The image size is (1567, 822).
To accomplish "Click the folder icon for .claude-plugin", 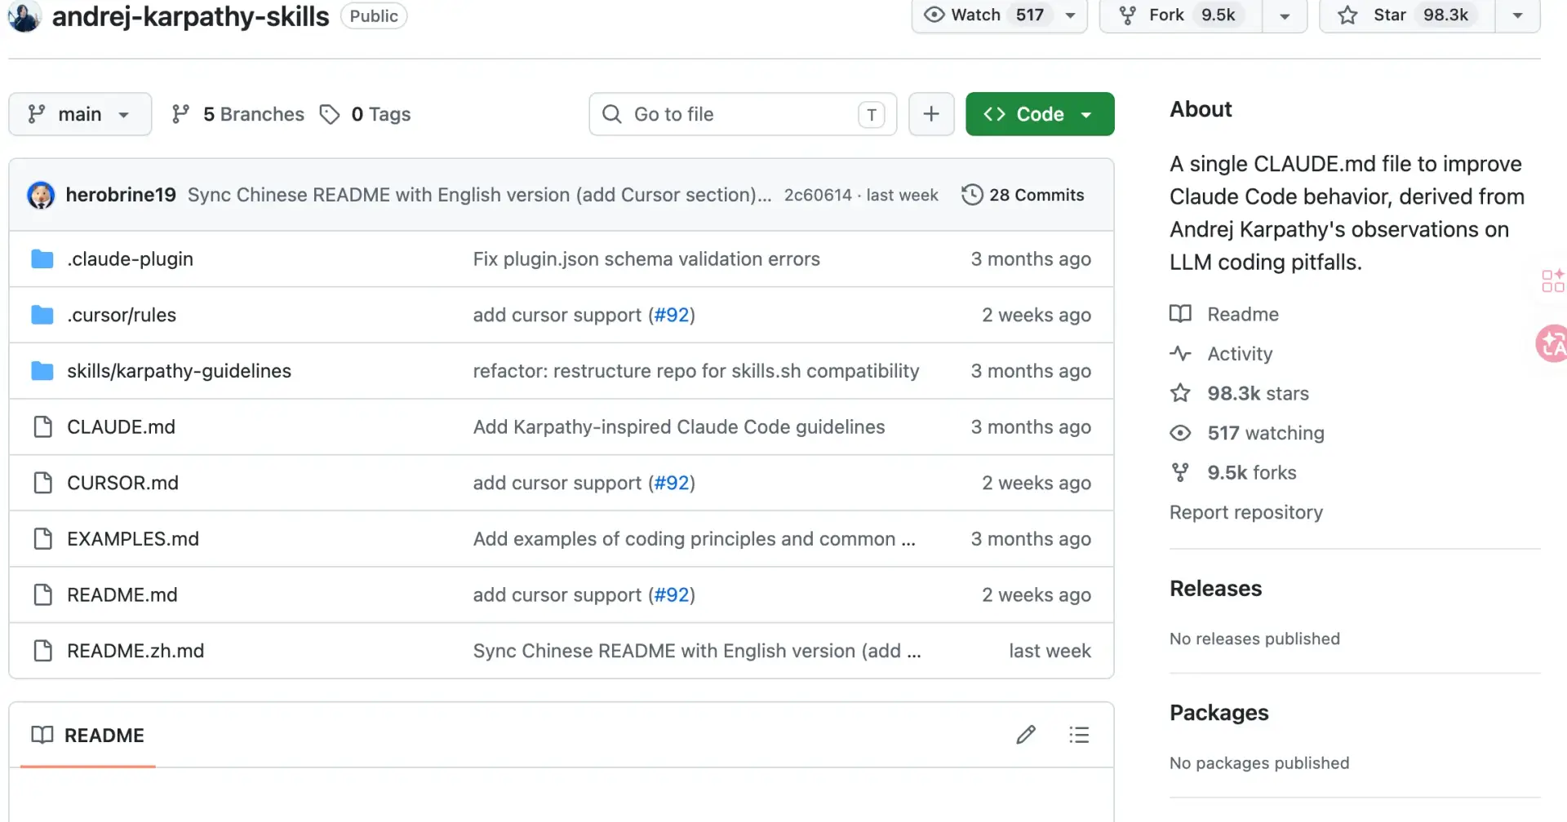I will click(x=42, y=259).
